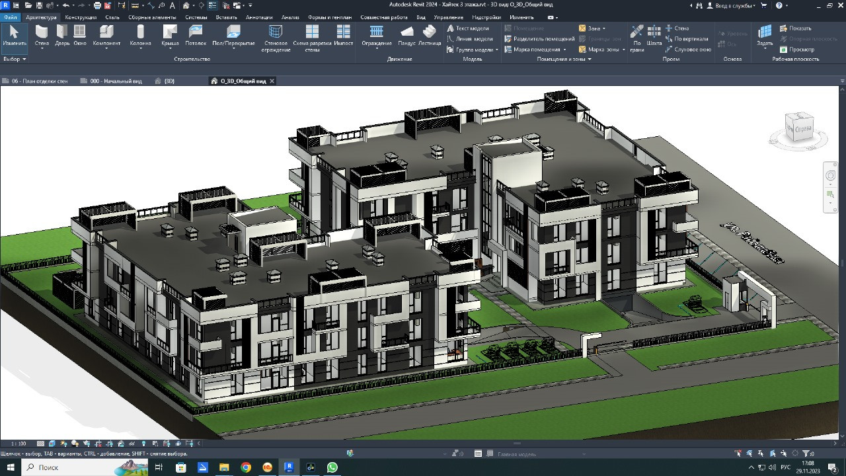846x476 pixels.
Task: Select the Компонент tool icon
Action: [106, 31]
